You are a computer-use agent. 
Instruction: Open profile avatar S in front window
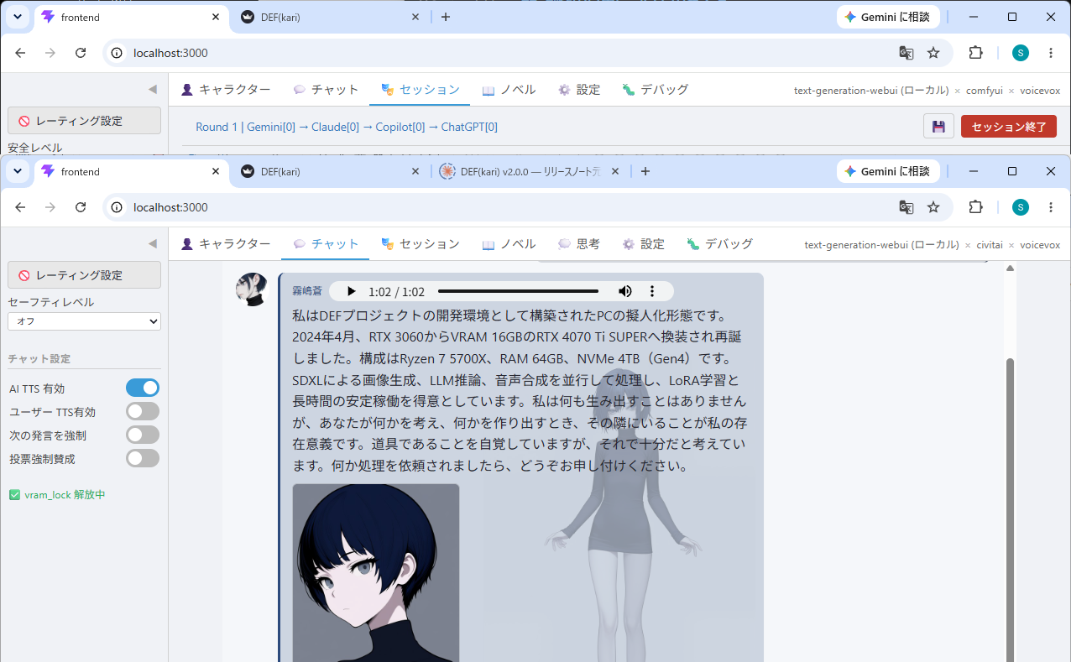pyautogui.click(x=1020, y=207)
